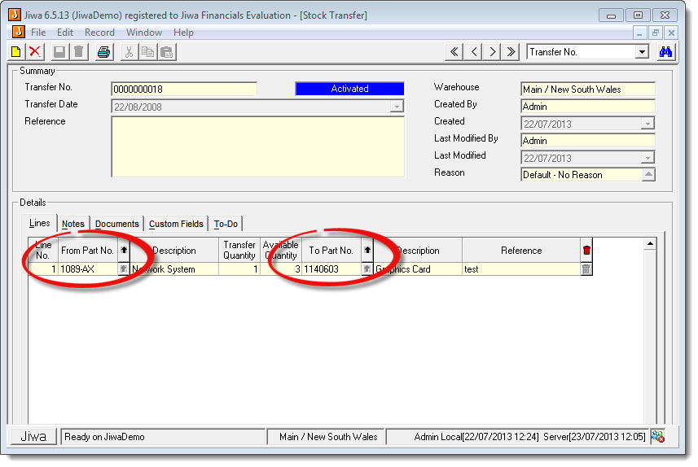Viewport: 698px width, 467px height.
Task: Click the Transfer Quantity cell of line 1
Action: (x=239, y=269)
